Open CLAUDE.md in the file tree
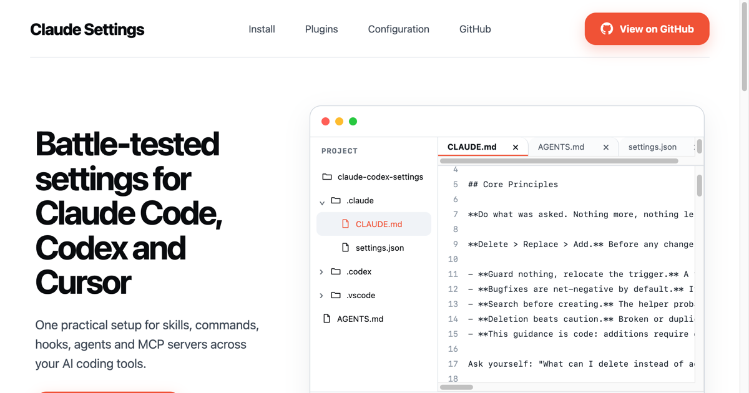The image size is (749, 393). (x=379, y=224)
